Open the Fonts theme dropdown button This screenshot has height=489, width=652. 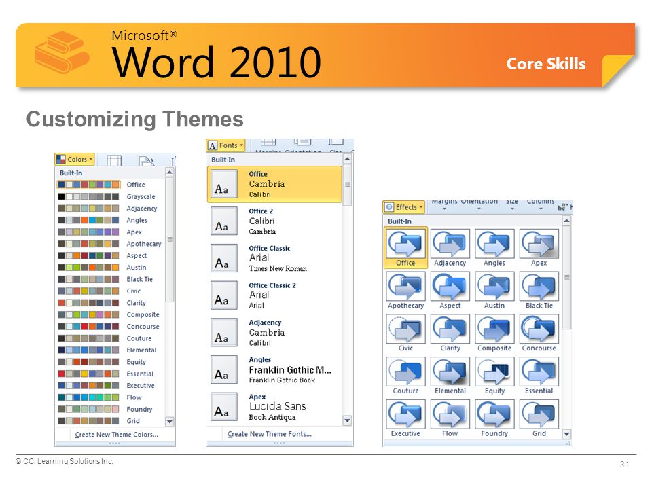click(x=225, y=145)
